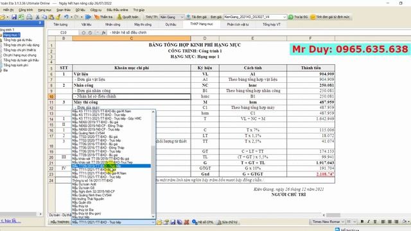Click the red X delete icon in bottom toolbar
The height and width of the screenshot is (231, 411).
(186, 222)
